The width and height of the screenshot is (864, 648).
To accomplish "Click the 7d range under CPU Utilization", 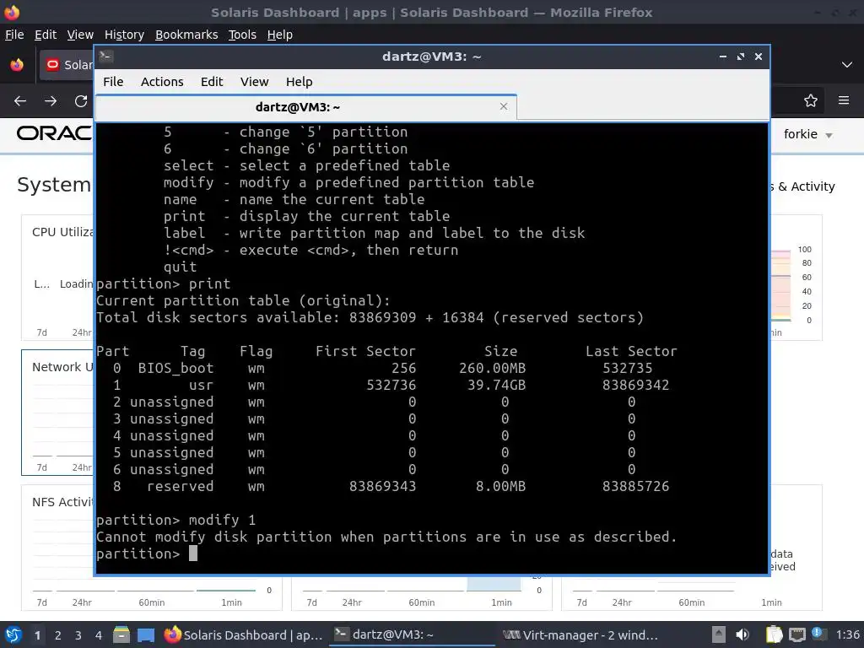I will 42,332.
